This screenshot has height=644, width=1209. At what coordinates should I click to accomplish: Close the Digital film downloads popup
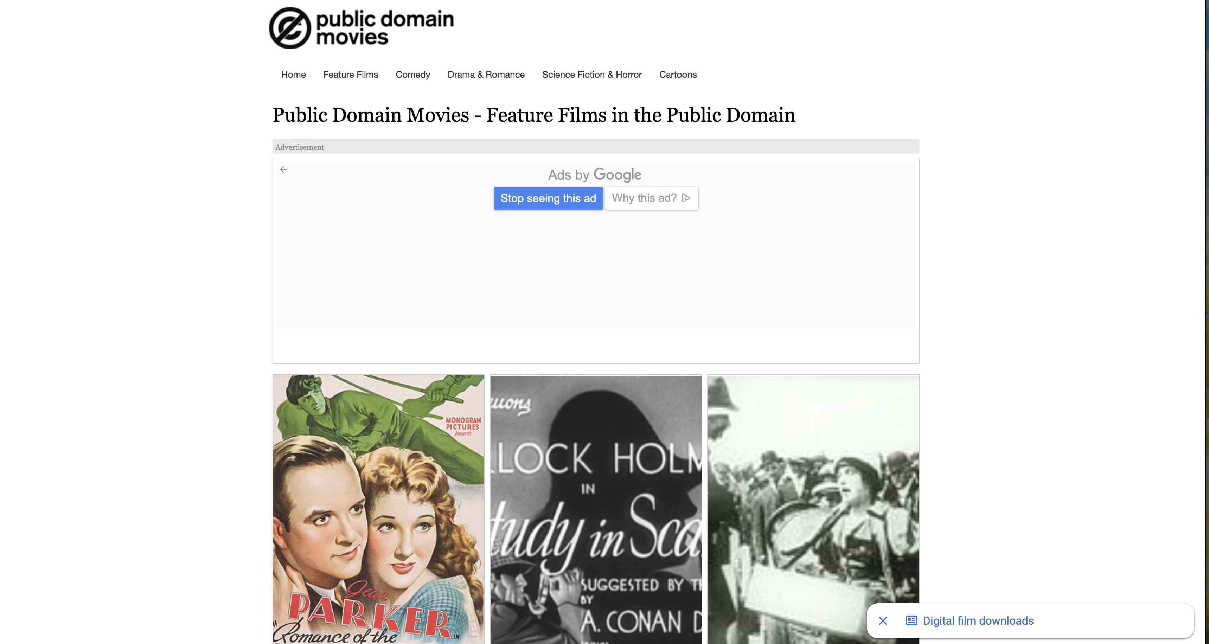point(883,620)
